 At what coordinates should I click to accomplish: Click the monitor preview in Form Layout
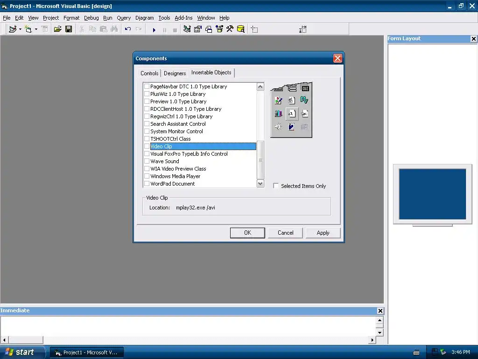pos(432,194)
